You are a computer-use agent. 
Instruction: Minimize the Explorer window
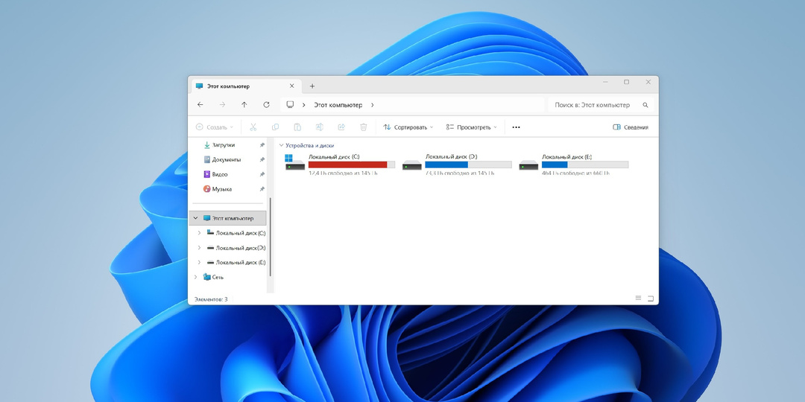tap(606, 82)
